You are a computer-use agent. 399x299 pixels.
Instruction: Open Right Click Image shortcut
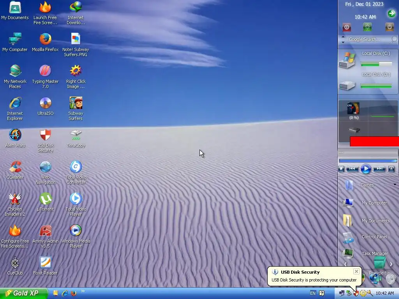76,77
